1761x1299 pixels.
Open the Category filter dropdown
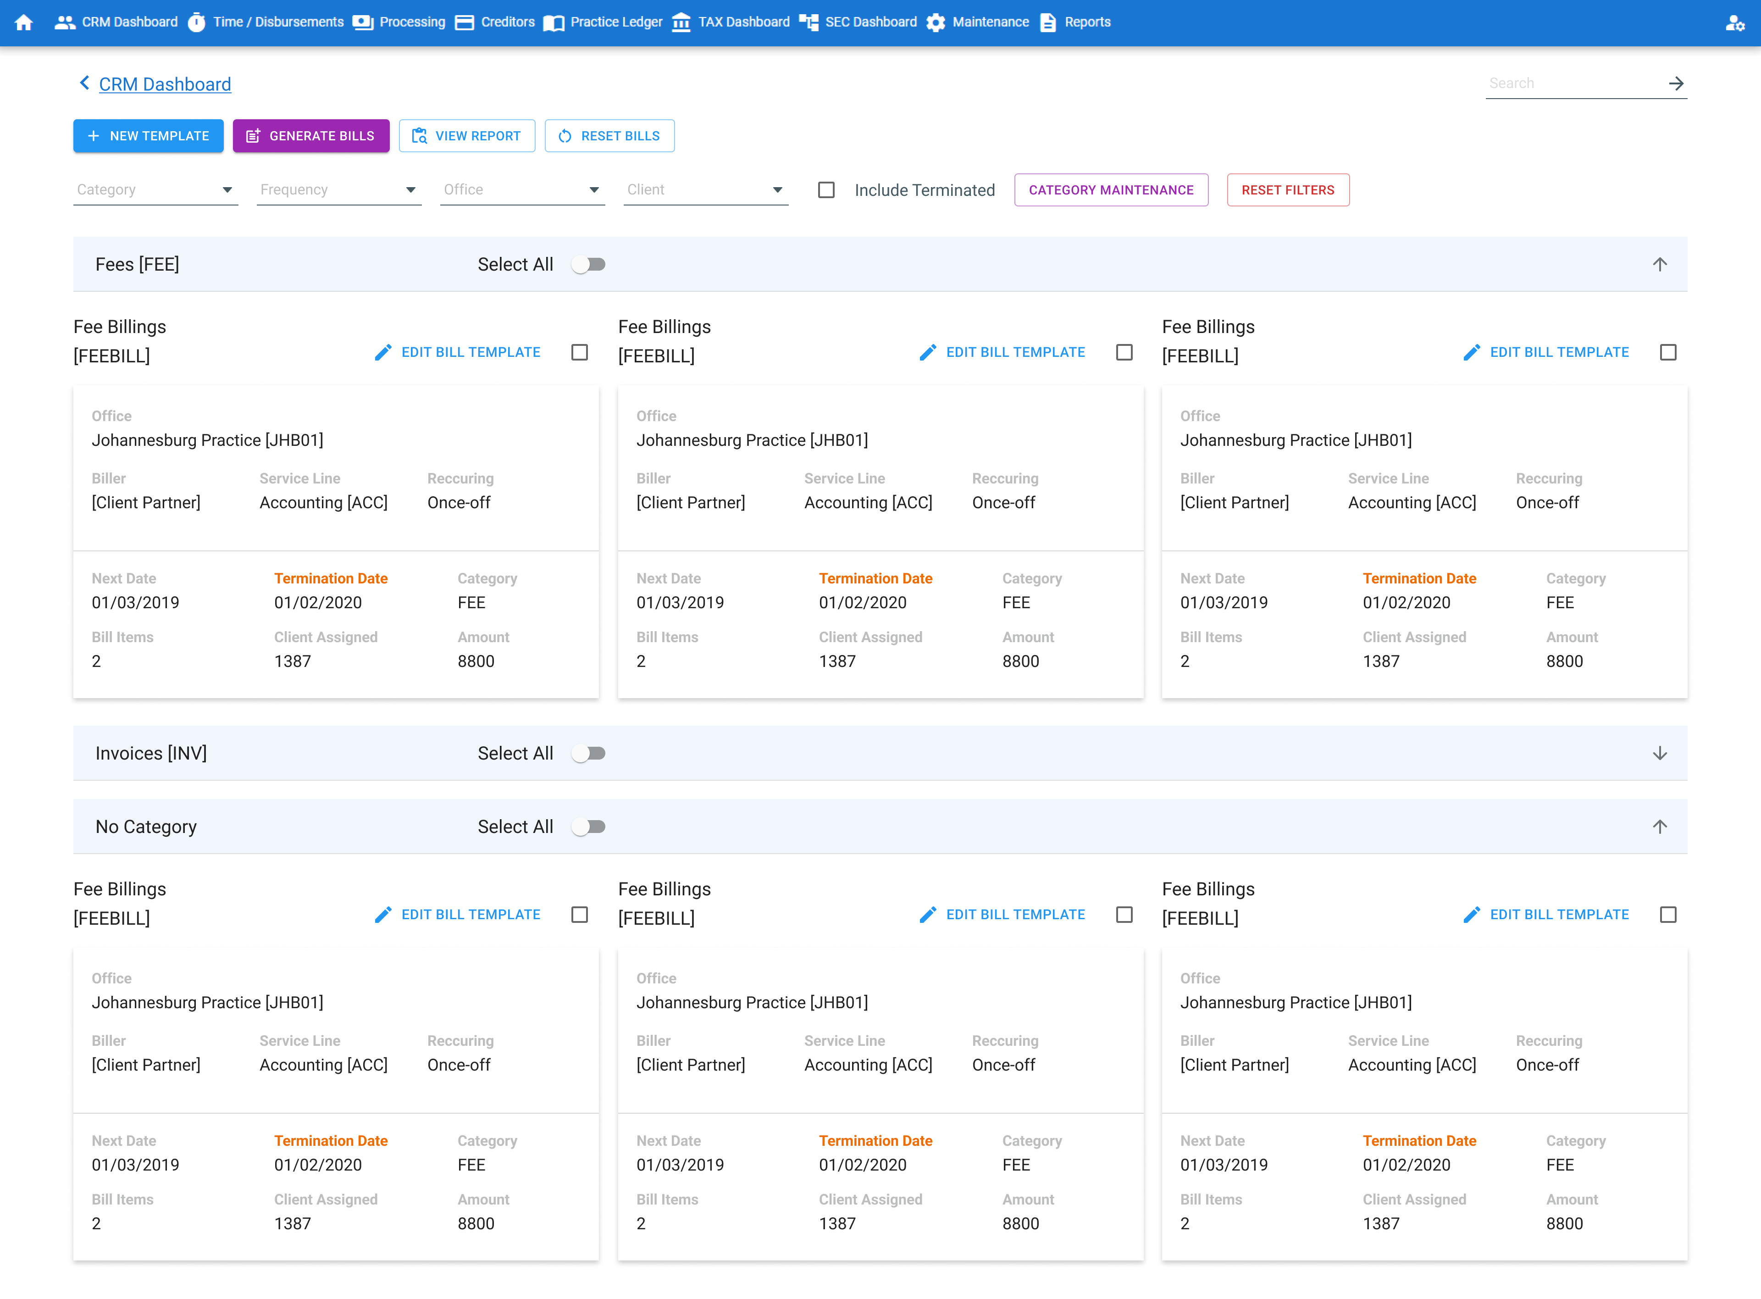pos(155,189)
